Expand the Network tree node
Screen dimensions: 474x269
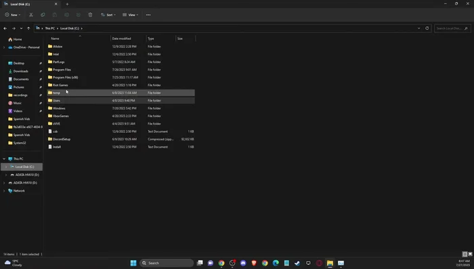[4, 191]
